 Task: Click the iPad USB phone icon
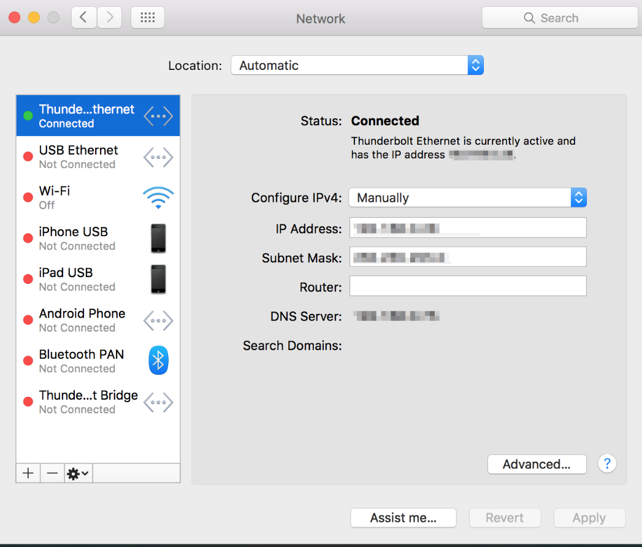(158, 279)
